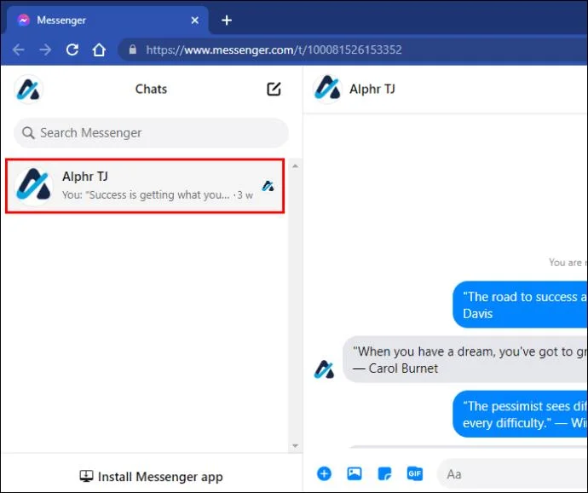Click the Search Messenger field

(x=151, y=133)
